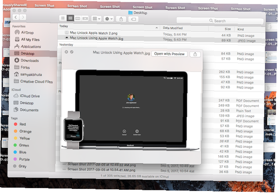Expand Quick Look to full screen
Screen dimensions: 278x193
click(x=72, y=52)
